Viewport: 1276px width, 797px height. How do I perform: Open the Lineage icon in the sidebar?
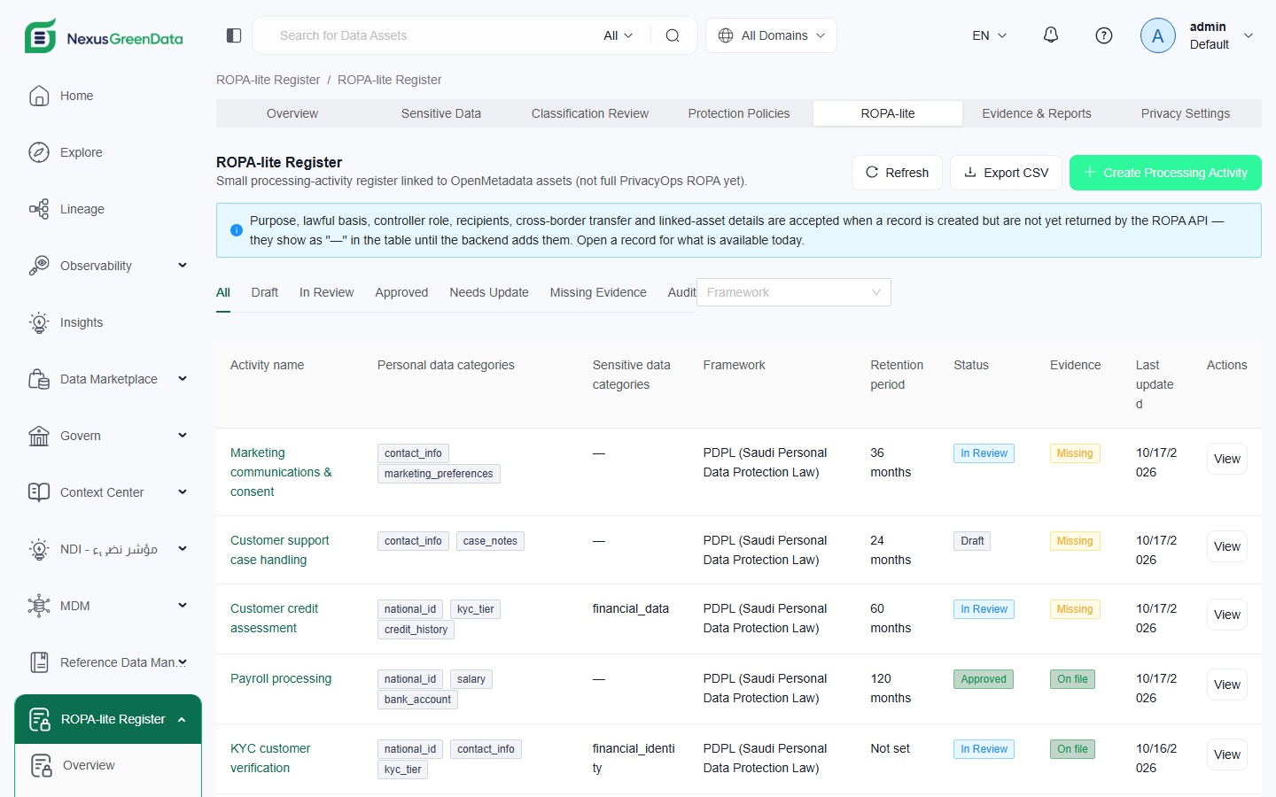pos(39,209)
